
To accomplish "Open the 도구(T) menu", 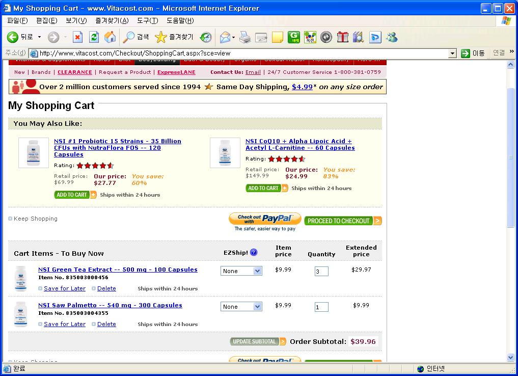I will pyautogui.click(x=147, y=21).
